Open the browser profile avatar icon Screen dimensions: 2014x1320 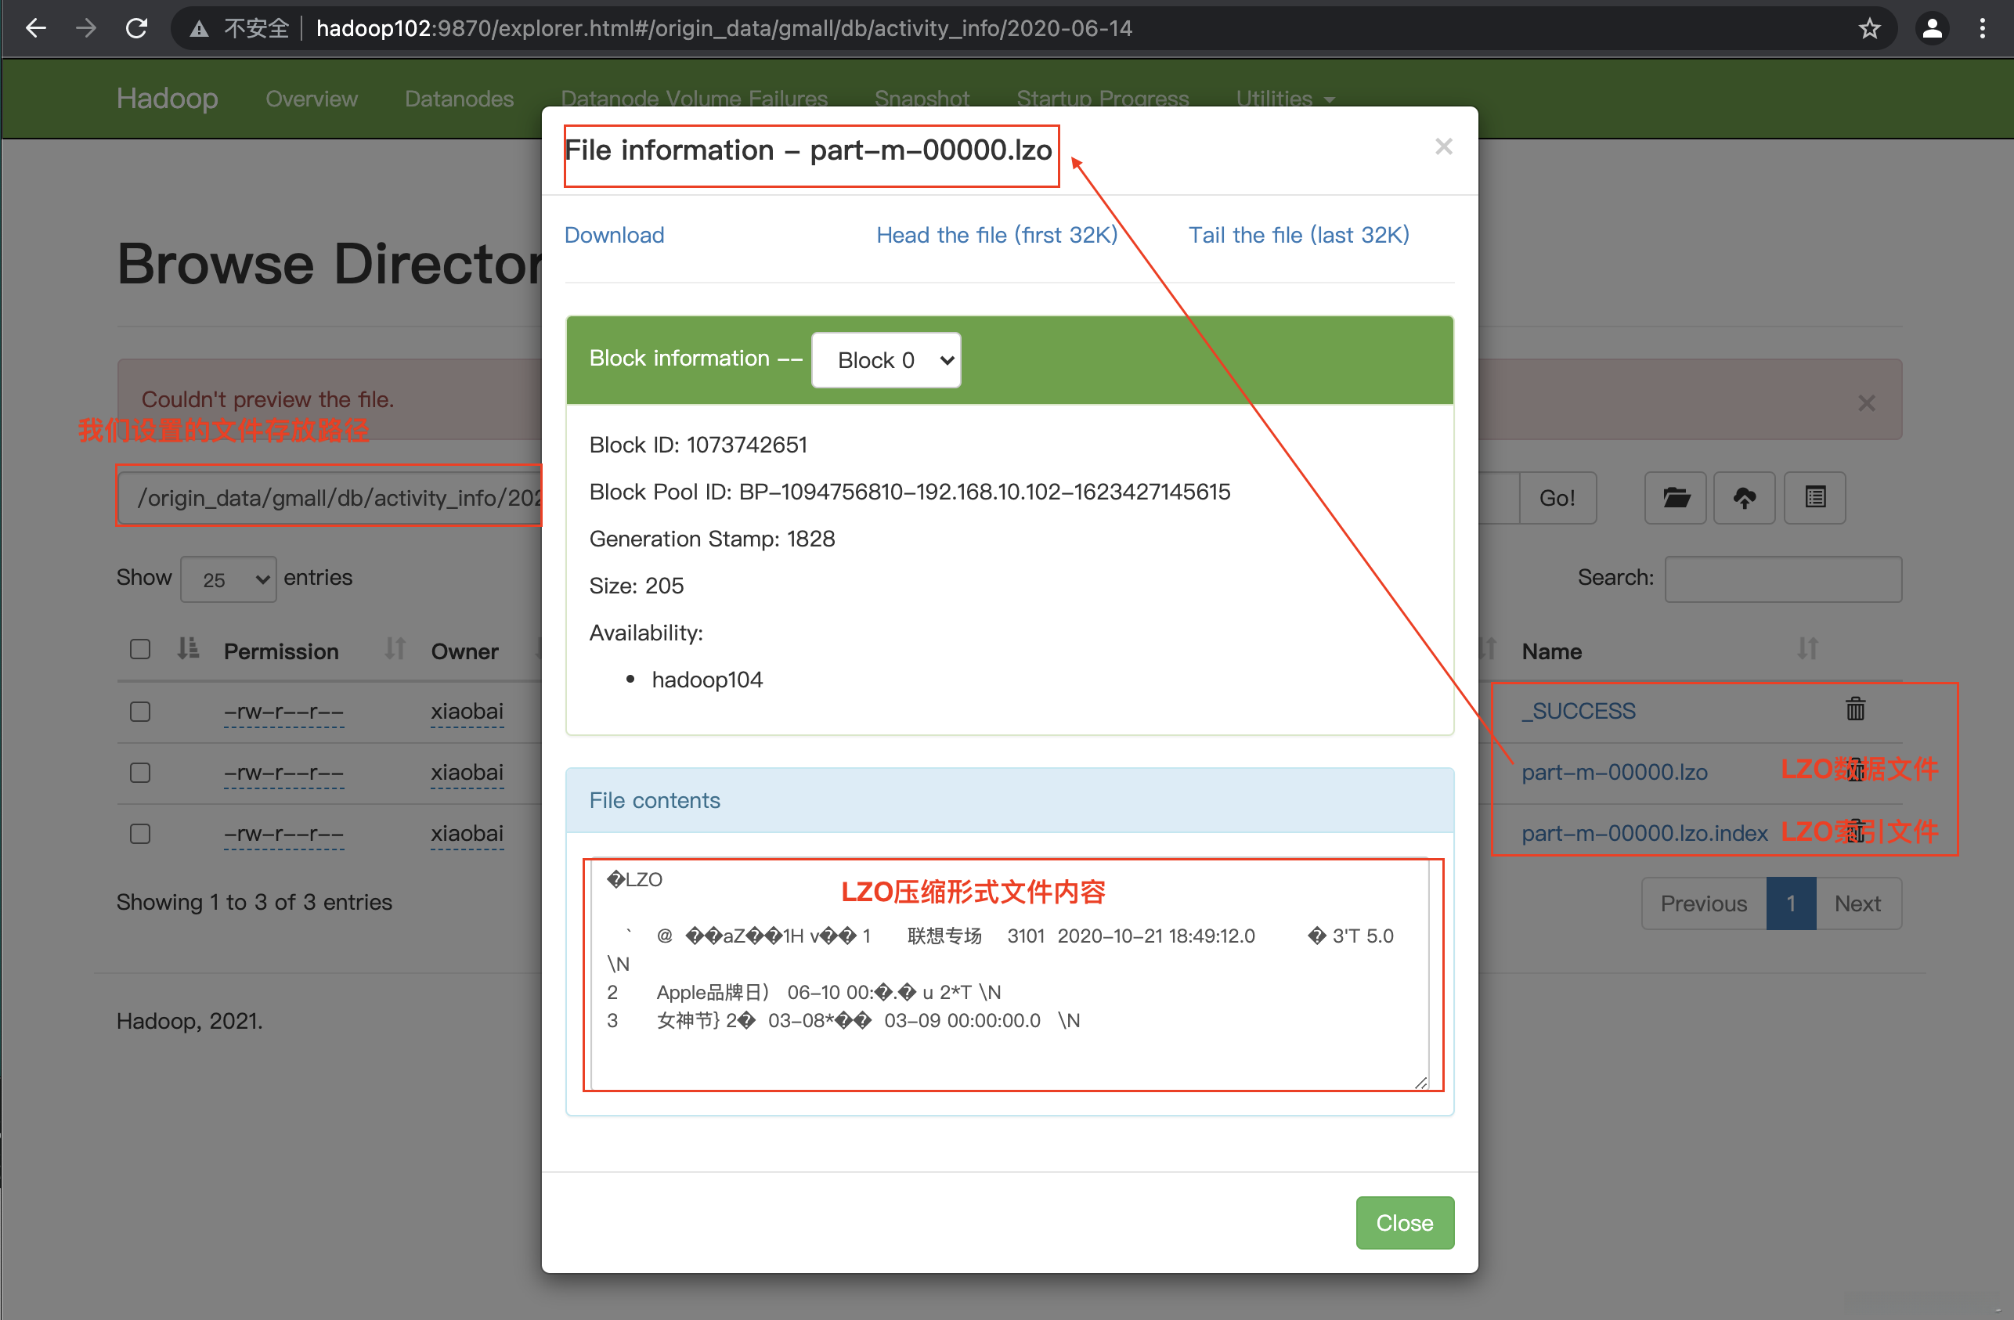(1932, 29)
